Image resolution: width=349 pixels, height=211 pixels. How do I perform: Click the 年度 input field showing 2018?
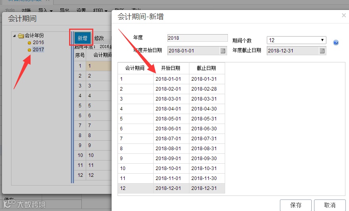[197, 38]
